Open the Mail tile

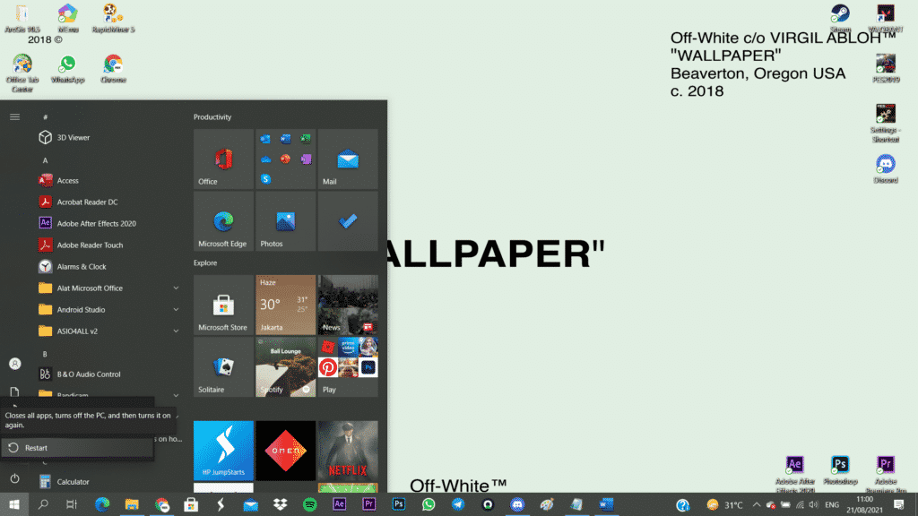click(348, 159)
